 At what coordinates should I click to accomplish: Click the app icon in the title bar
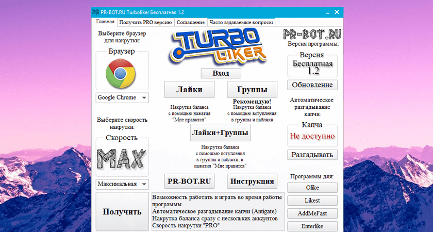tap(95, 12)
